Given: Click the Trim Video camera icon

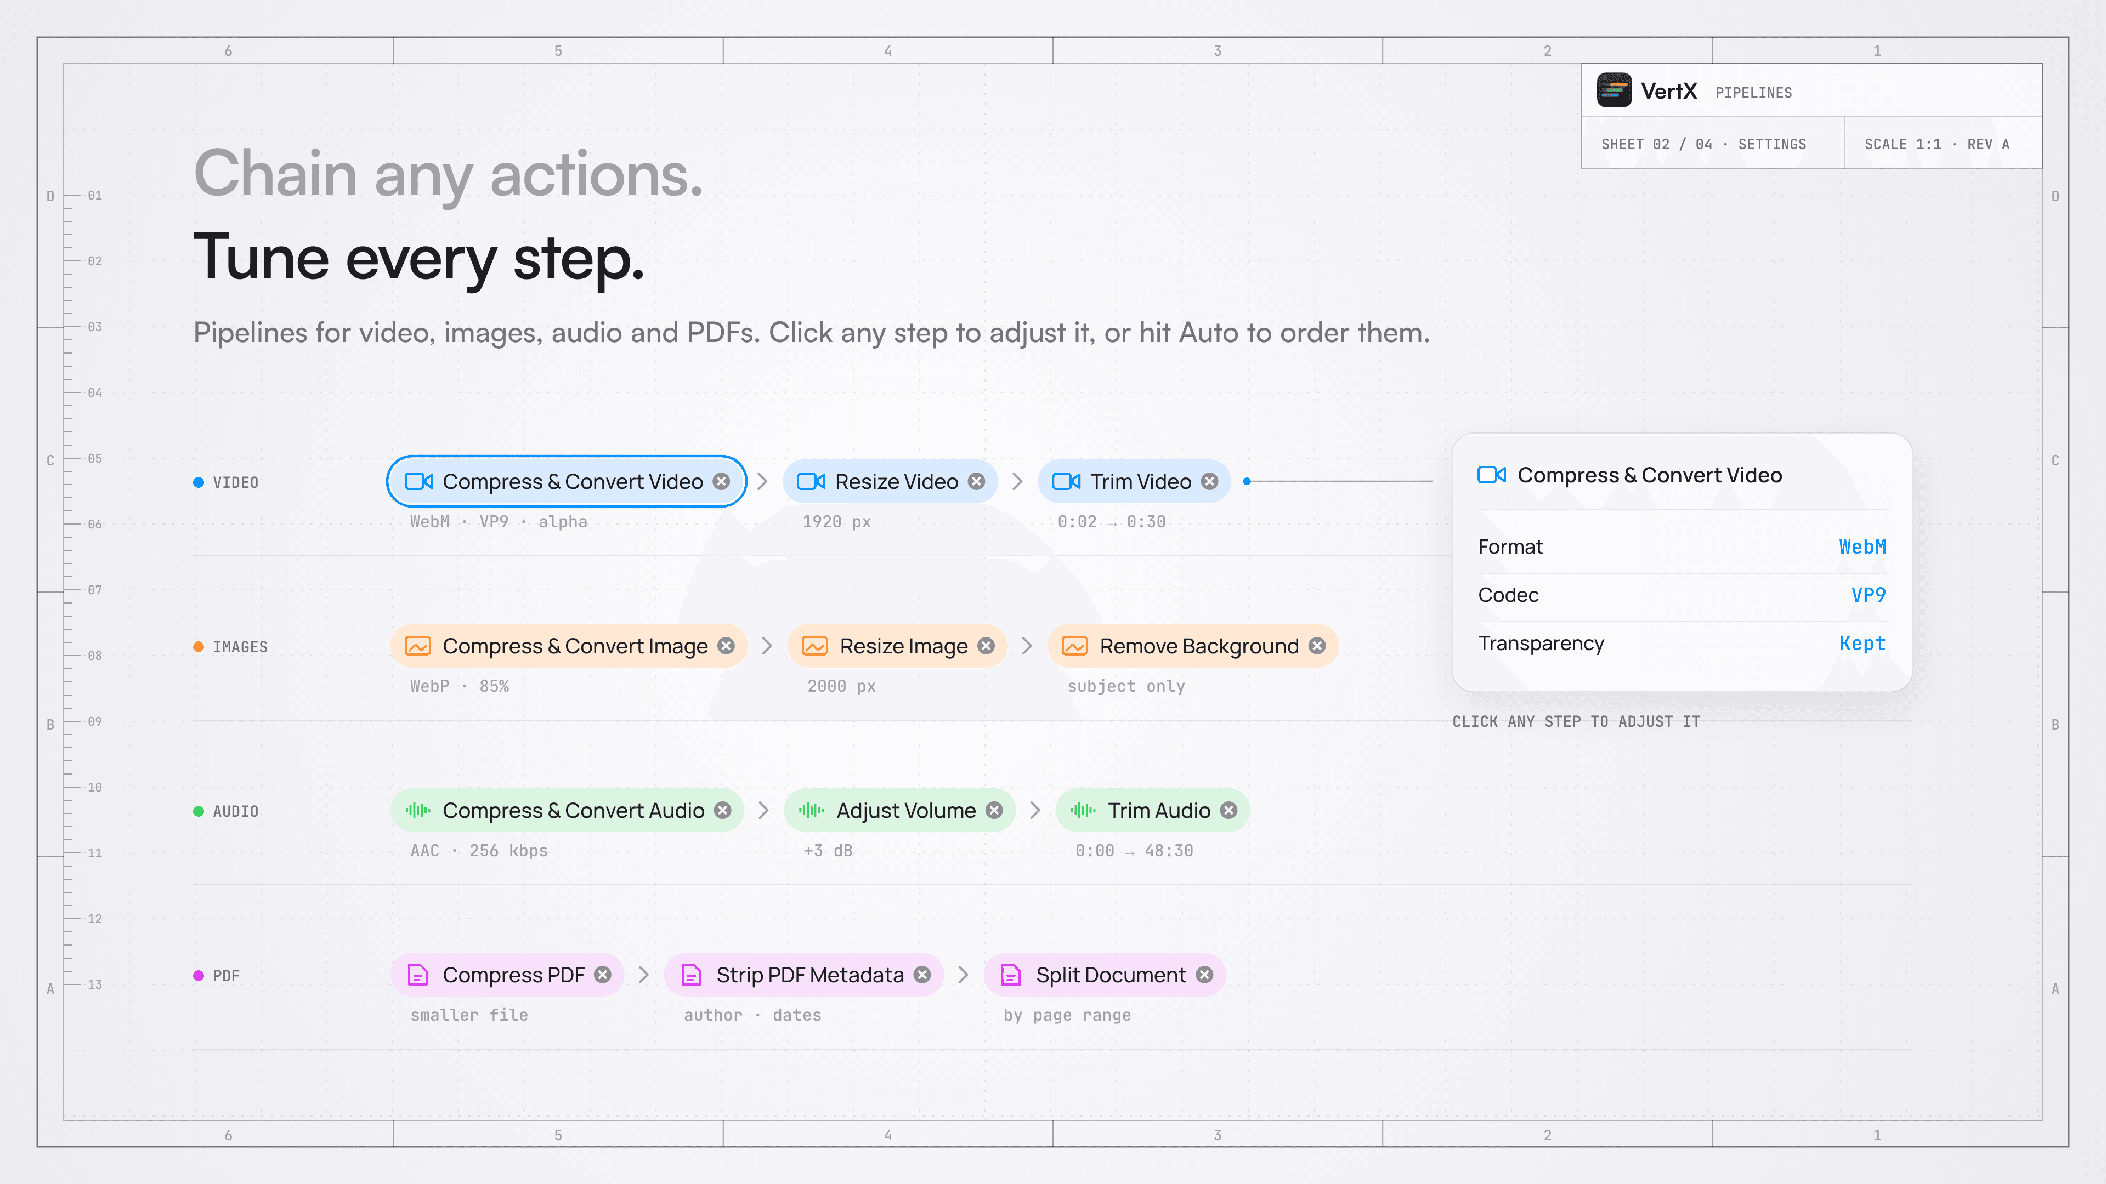Looking at the screenshot, I should click(1065, 481).
